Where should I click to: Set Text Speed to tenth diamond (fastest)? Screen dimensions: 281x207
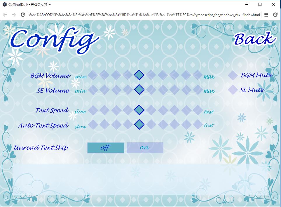tap(198, 110)
